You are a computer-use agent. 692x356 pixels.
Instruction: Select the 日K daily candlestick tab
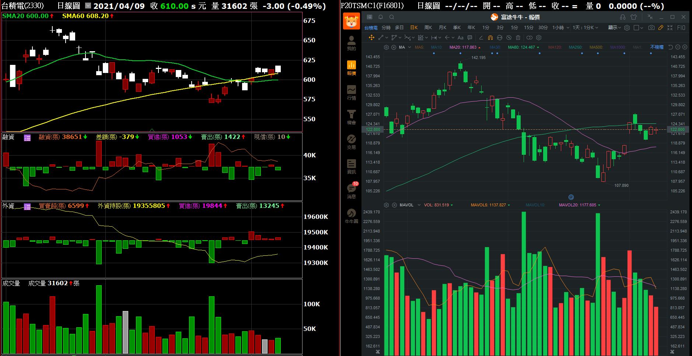[x=414, y=28]
